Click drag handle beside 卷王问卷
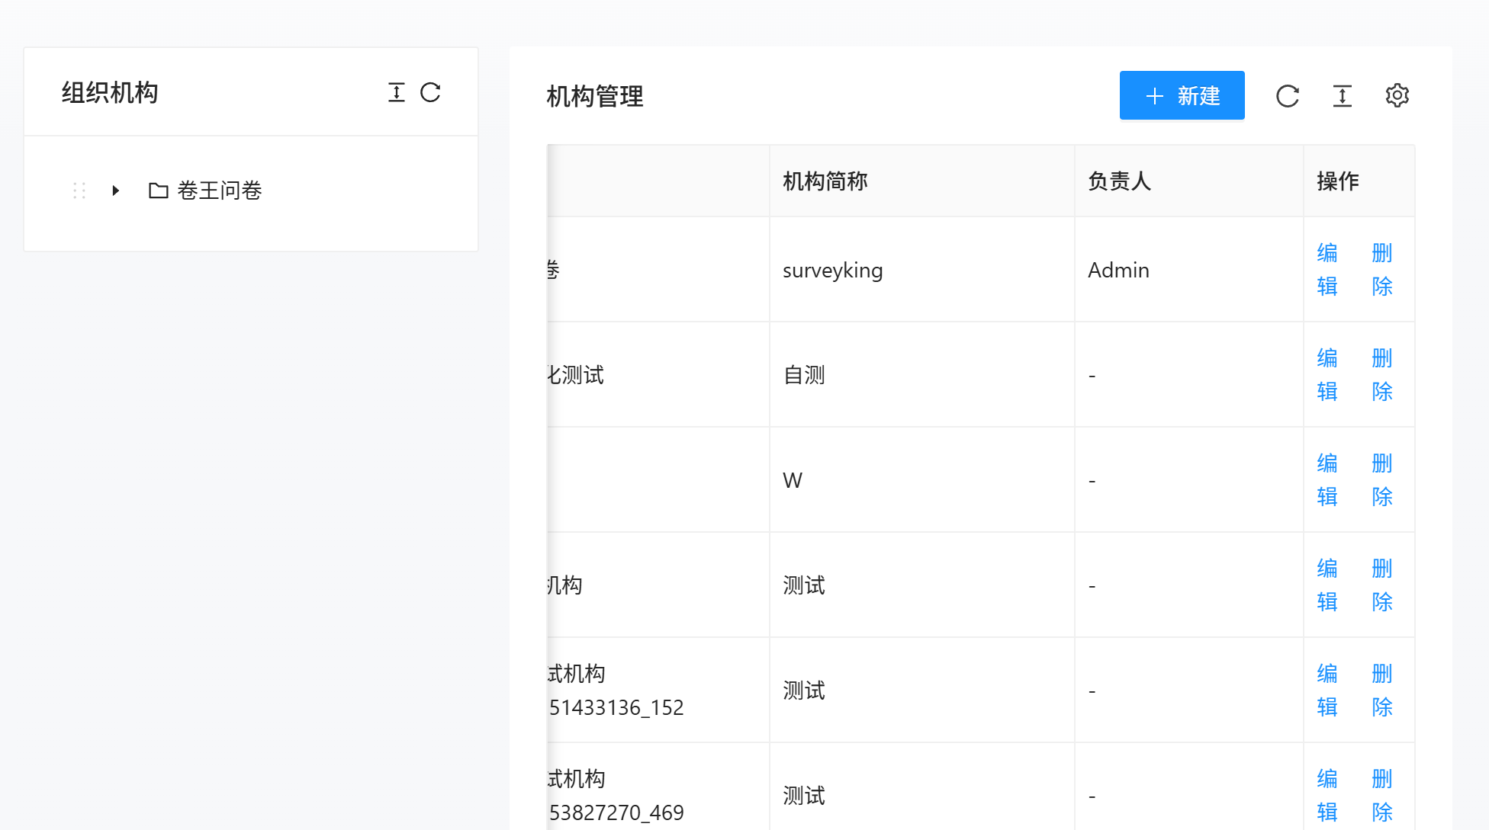The height and width of the screenshot is (830, 1489). pyautogui.click(x=79, y=191)
